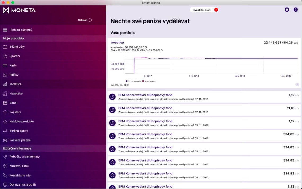Open Pobočky a bankomaty link

click(53, 157)
